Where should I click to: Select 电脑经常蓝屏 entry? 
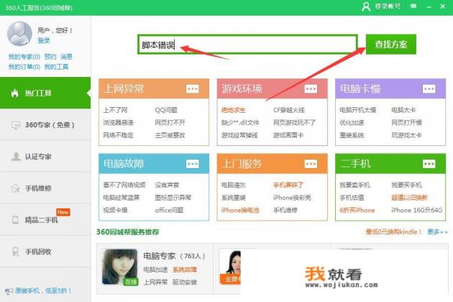tap(122, 198)
